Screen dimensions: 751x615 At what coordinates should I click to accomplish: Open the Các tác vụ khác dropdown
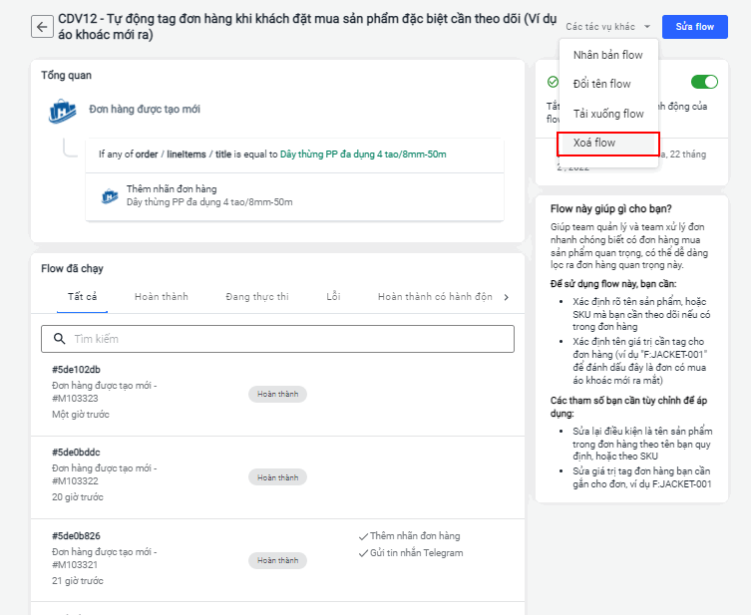click(x=608, y=27)
